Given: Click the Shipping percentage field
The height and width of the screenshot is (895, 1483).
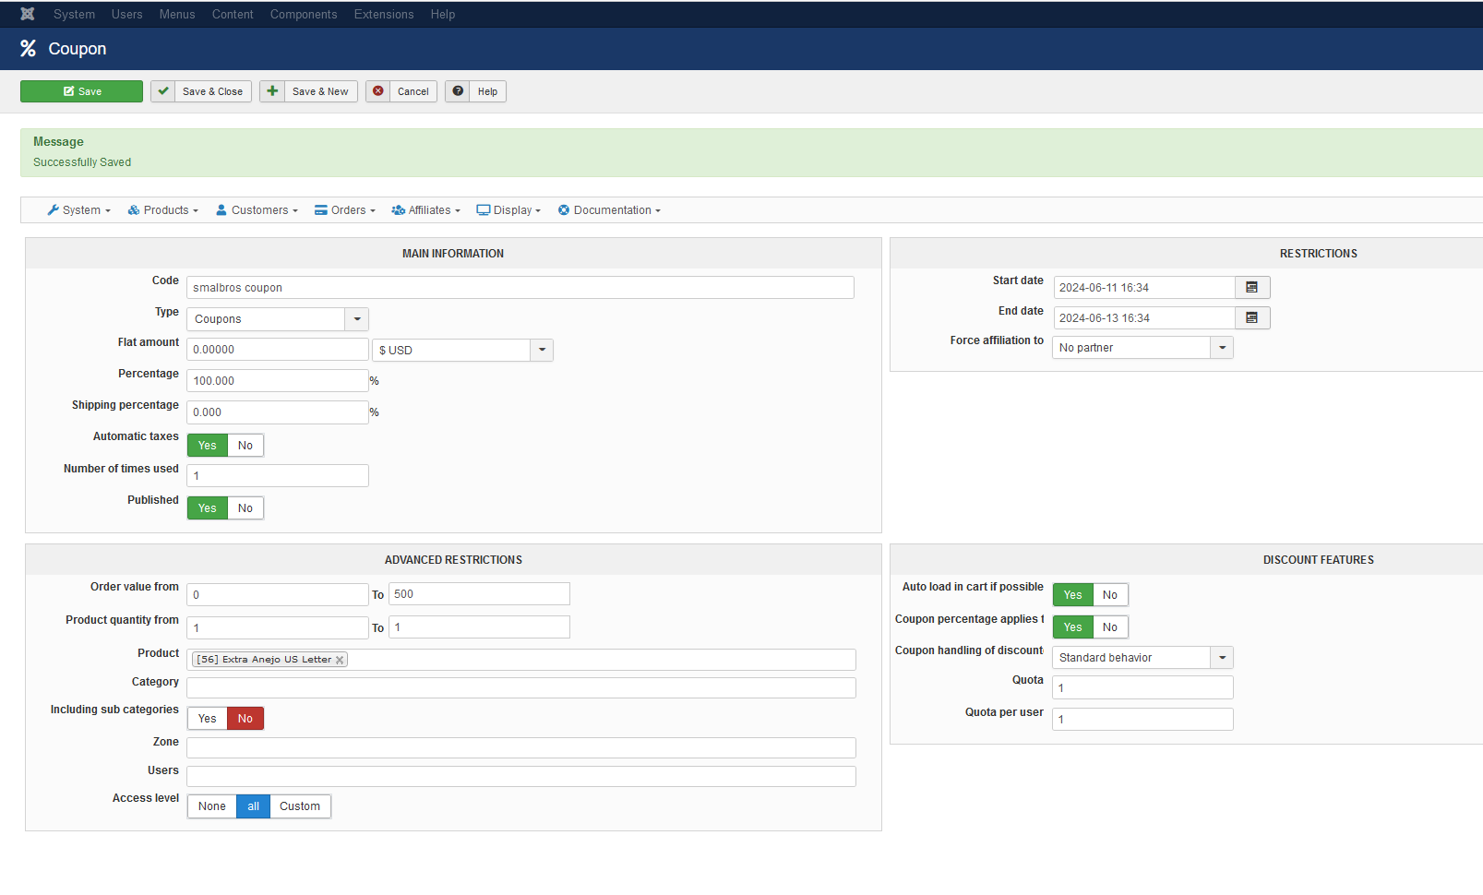Looking at the screenshot, I should point(278,412).
